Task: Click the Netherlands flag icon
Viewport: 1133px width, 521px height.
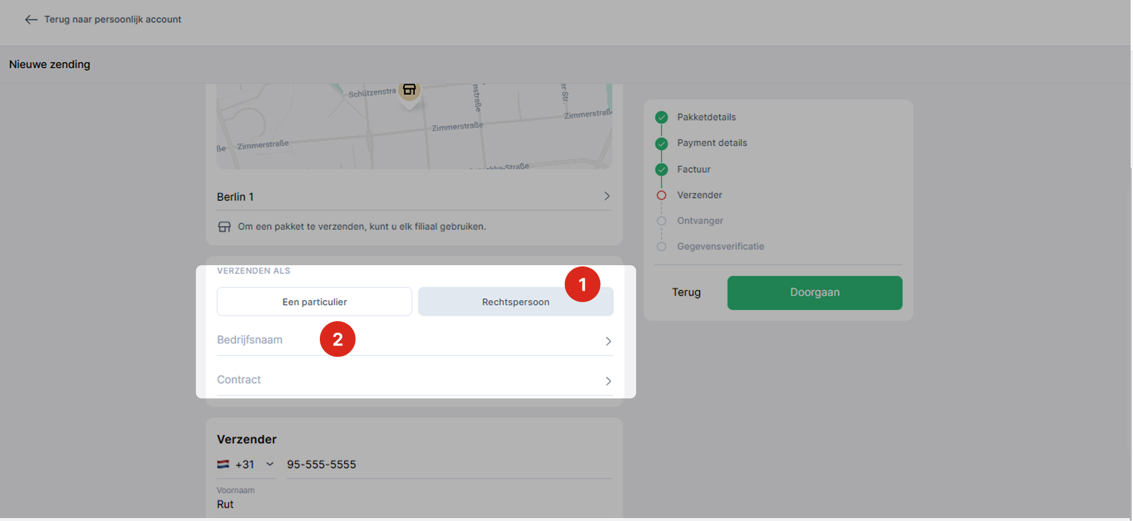Action: 223,464
